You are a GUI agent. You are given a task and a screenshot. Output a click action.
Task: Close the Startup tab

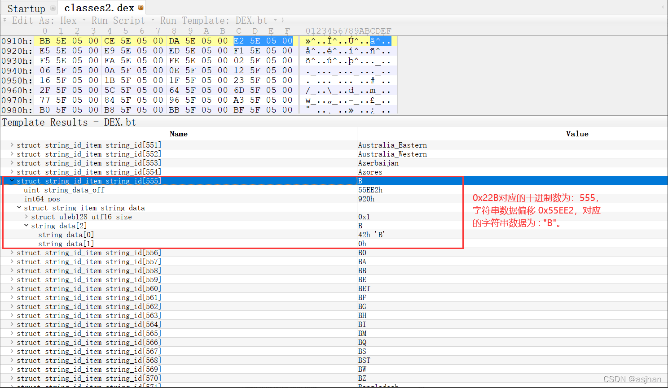[x=53, y=8]
